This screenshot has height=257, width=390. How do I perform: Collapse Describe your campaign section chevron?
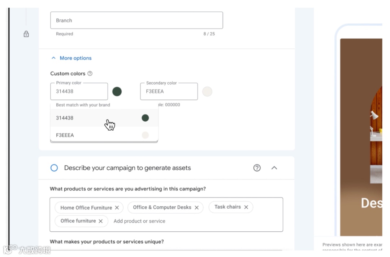click(274, 168)
